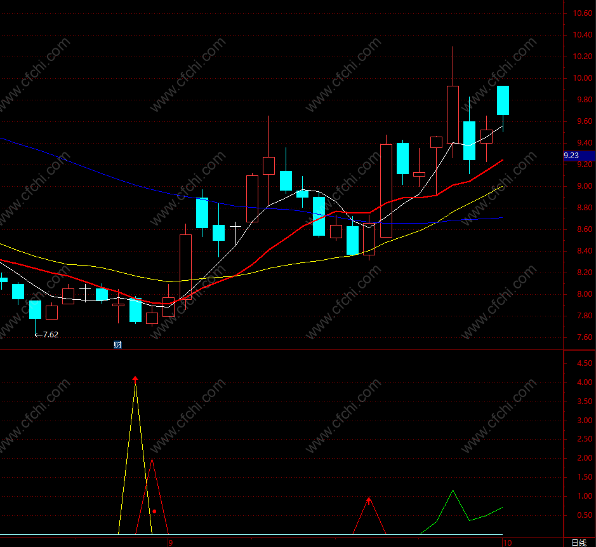This screenshot has width=596, height=547.
Task: Click the 7.60 price axis label
Action: click(585, 337)
